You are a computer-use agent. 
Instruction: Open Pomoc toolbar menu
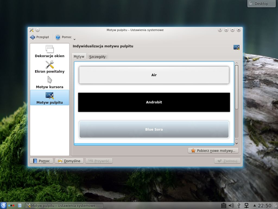click(x=64, y=37)
